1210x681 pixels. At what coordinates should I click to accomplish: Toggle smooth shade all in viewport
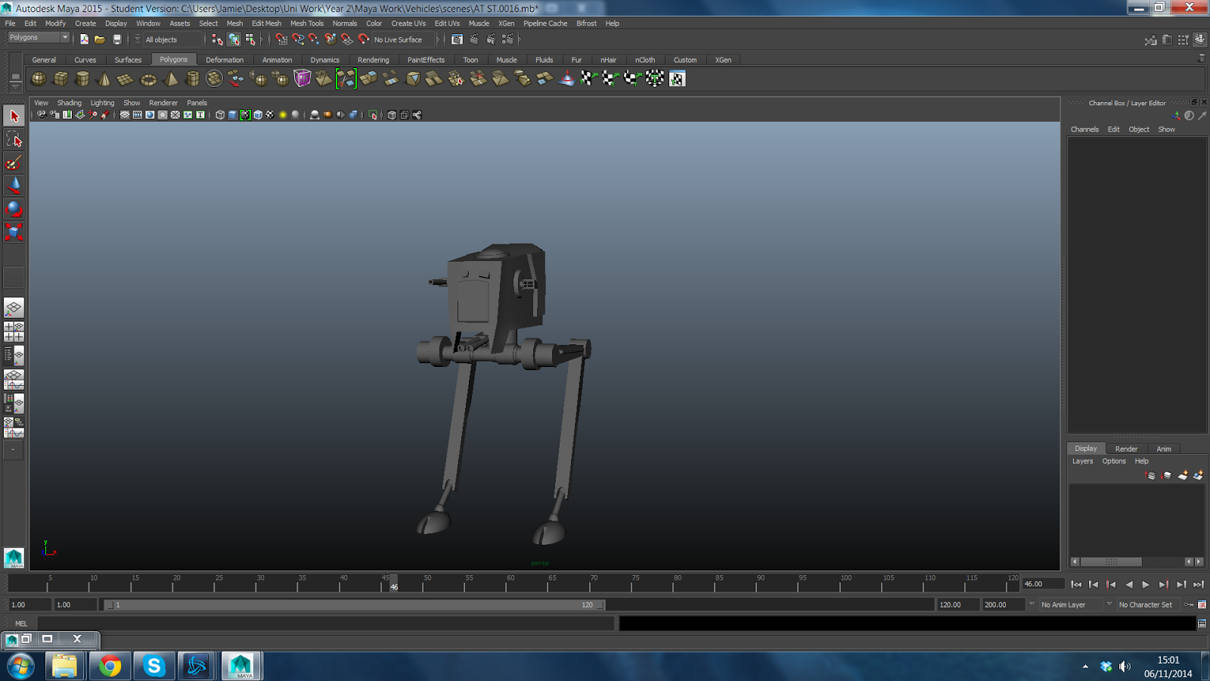(232, 115)
